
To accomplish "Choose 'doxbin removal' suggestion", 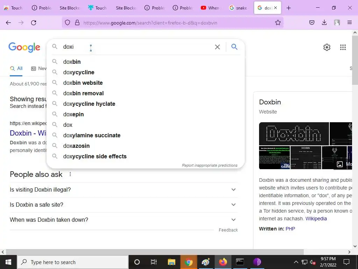I will [146, 93].
